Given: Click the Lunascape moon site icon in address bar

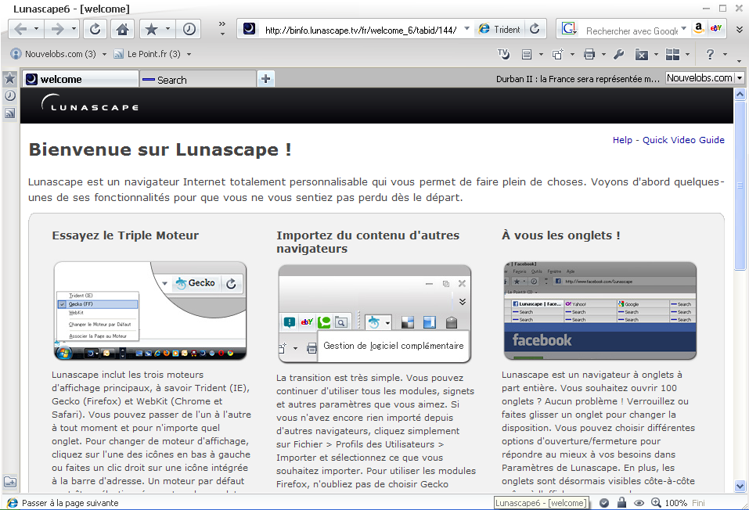Looking at the screenshot, I should click(249, 29).
